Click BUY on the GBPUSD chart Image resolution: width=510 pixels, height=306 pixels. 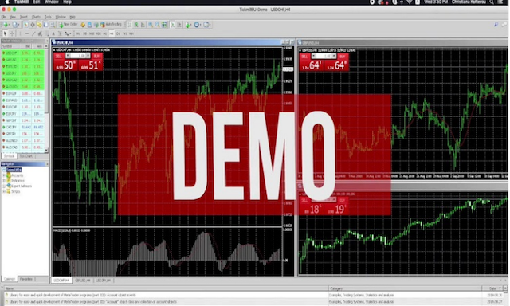point(342,57)
